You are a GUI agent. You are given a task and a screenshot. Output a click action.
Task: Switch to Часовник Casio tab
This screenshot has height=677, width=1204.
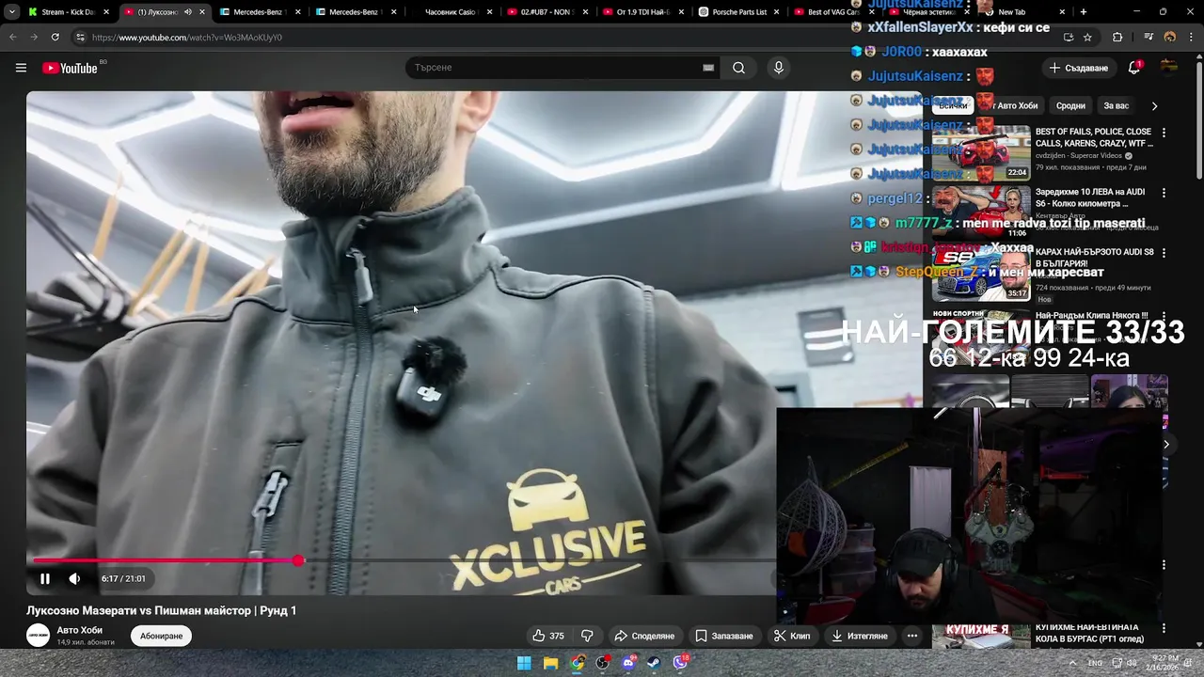[450, 12]
